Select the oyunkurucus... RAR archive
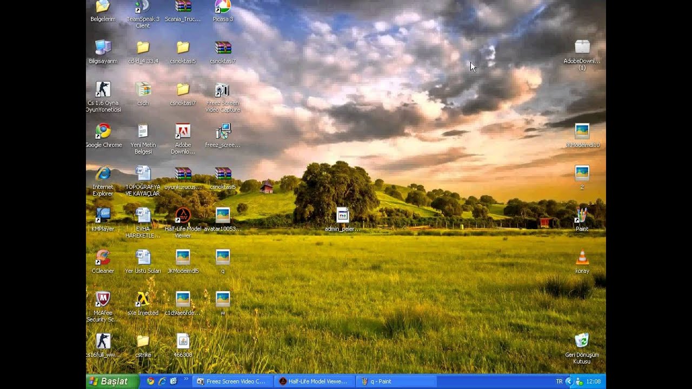The width and height of the screenshot is (692, 389). tap(183, 173)
